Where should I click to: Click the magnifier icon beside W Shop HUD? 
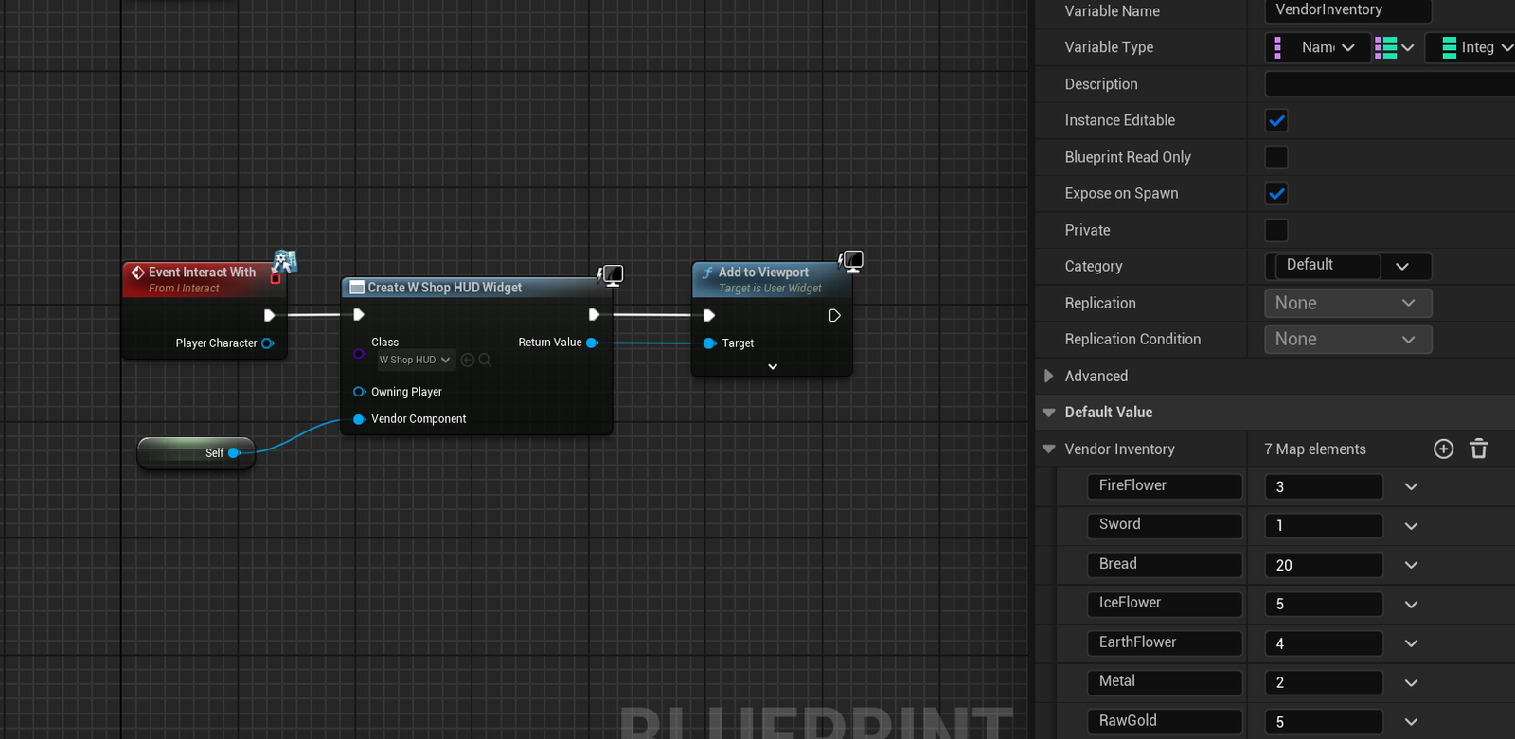(485, 361)
